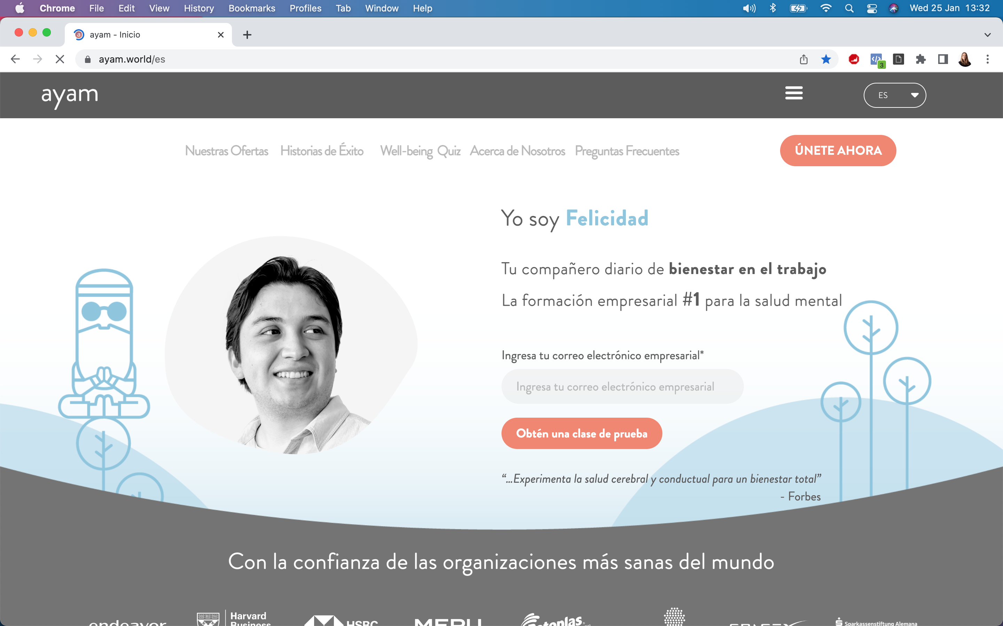This screenshot has width=1003, height=626.
Task: Open the Extensions puzzle icon
Action: click(x=920, y=59)
